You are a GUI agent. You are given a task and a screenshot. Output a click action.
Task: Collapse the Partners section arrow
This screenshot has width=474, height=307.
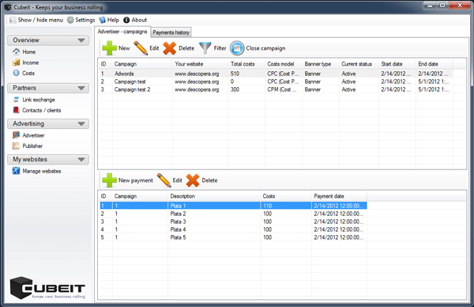pyautogui.click(x=81, y=88)
